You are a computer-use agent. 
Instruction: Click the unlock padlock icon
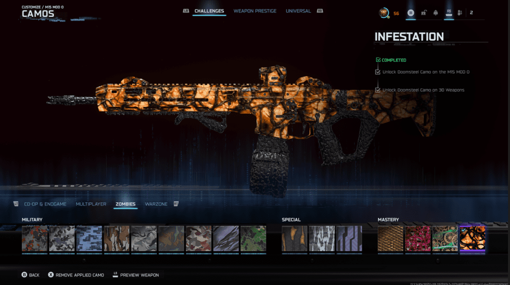[423, 13]
